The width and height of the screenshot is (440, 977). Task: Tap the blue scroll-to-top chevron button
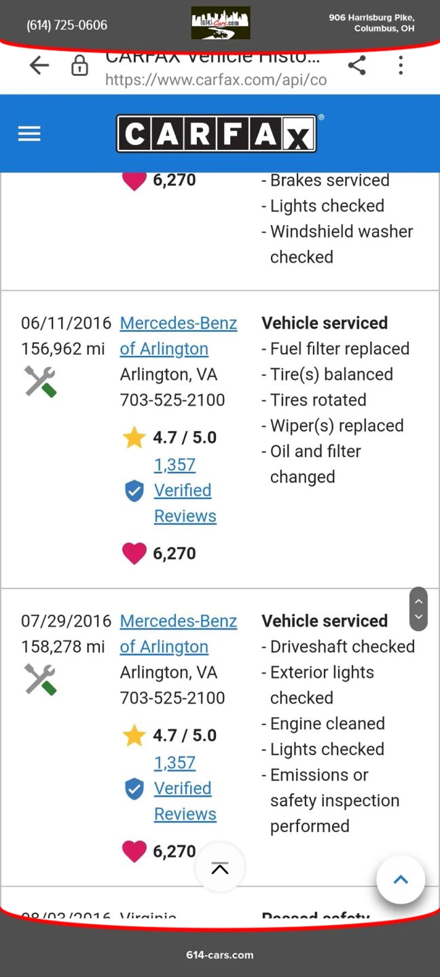click(x=401, y=880)
